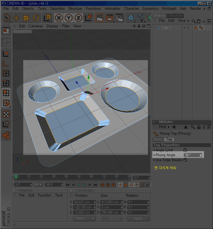Open Object coordinate mode dropdown

click(84, 218)
